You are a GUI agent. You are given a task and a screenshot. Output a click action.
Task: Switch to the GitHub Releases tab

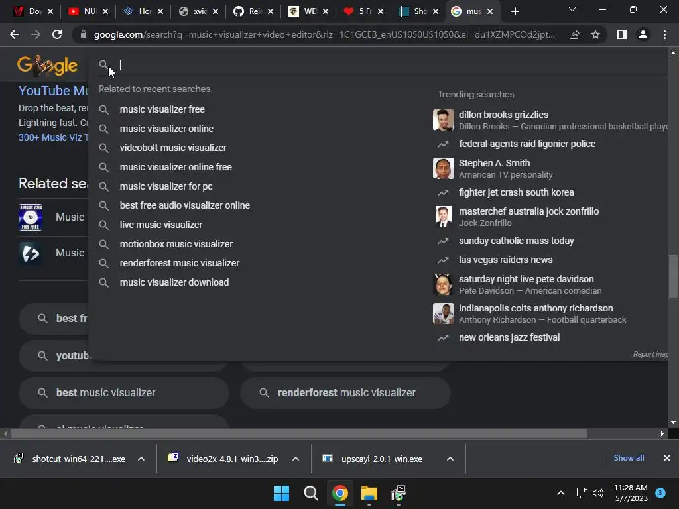click(253, 11)
